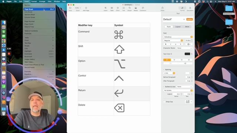237x133 pixels.
Task: Open advanced text options gear icon
Action: pos(189,44)
